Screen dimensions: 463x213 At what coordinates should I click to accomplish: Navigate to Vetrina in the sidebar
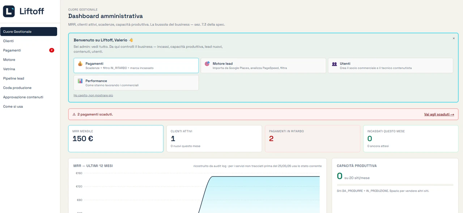(29, 69)
